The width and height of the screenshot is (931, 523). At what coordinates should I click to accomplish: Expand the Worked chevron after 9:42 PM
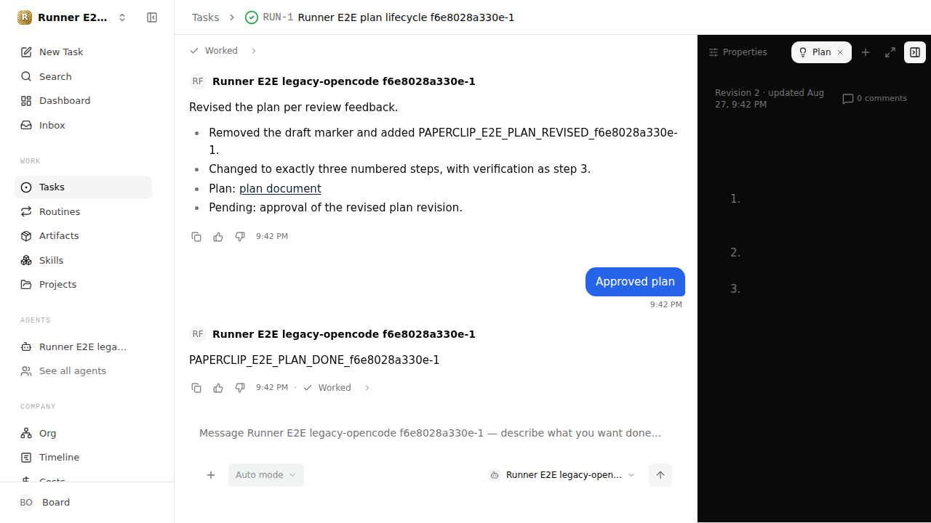[x=367, y=388]
